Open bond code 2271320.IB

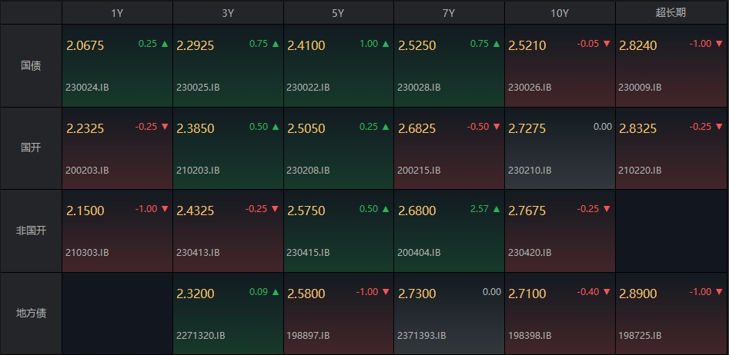tap(201, 335)
